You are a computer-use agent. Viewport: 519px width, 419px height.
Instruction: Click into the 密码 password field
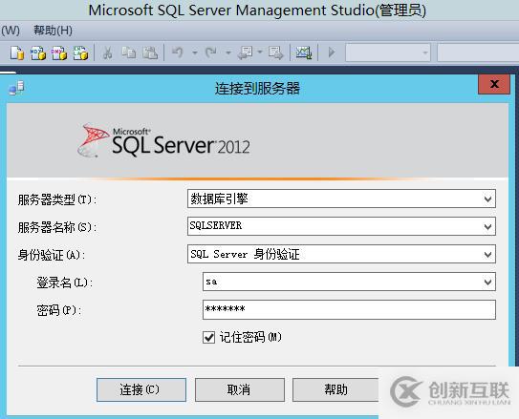[349, 309]
